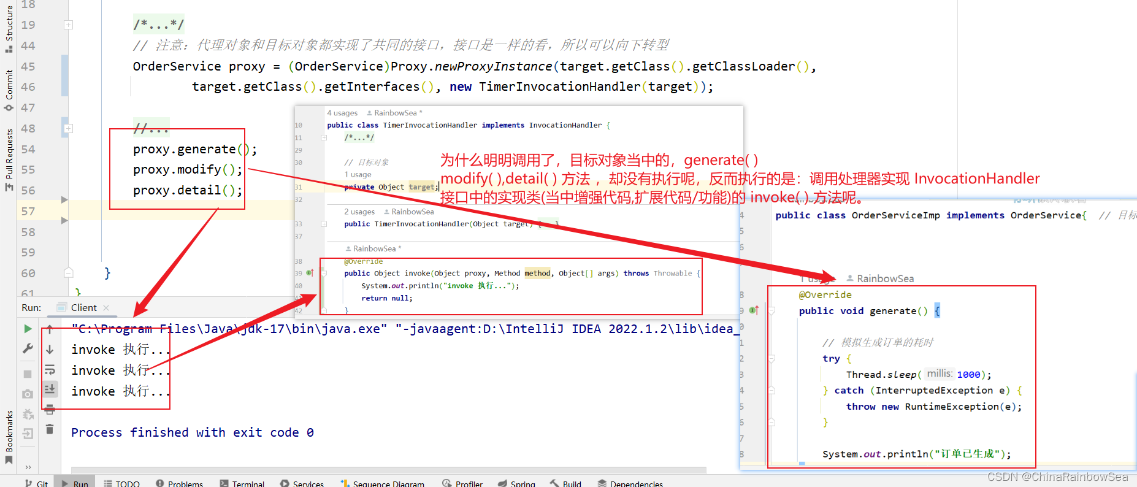Close the Client run tab
Viewport: 1137px width, 487px height.
tap(106, 308)
